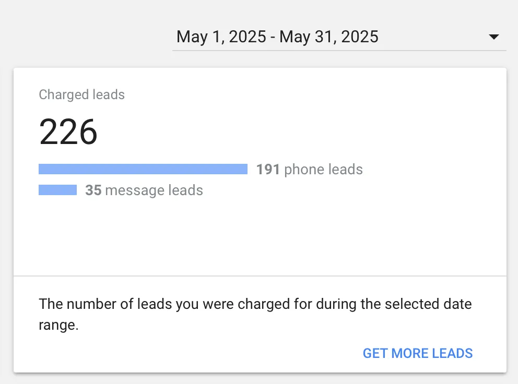Select the Charged leads total of 226
This screenshot has width=518, height=384.
pos(68,131)
